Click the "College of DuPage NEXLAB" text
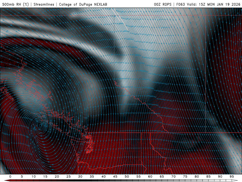 83,4
